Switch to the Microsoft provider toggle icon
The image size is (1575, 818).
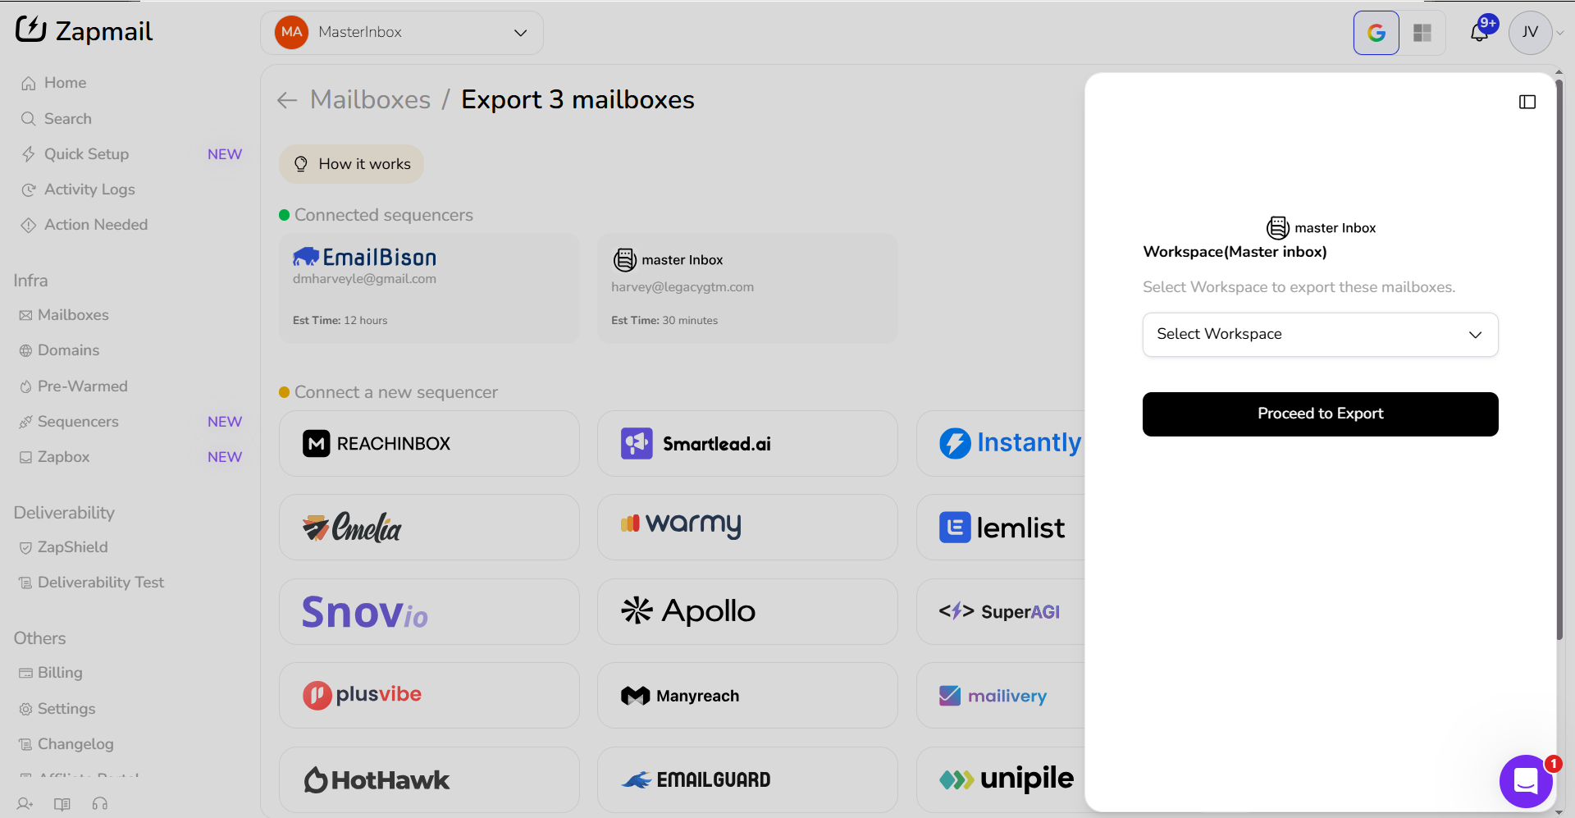[x=1422, y=33]
